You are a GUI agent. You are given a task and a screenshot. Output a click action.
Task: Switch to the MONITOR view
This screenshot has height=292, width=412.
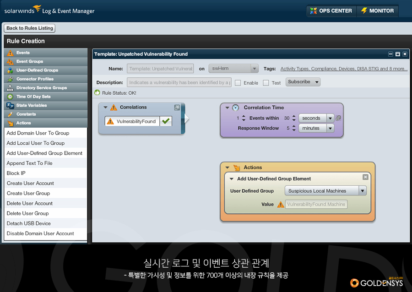(377, 11)
